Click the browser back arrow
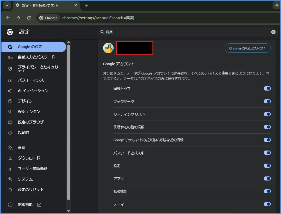 (x=8, y=18)
